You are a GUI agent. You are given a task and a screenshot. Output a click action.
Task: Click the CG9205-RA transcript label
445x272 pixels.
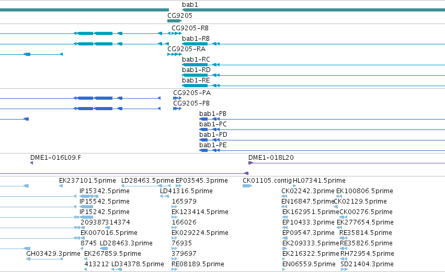point(187,49)
